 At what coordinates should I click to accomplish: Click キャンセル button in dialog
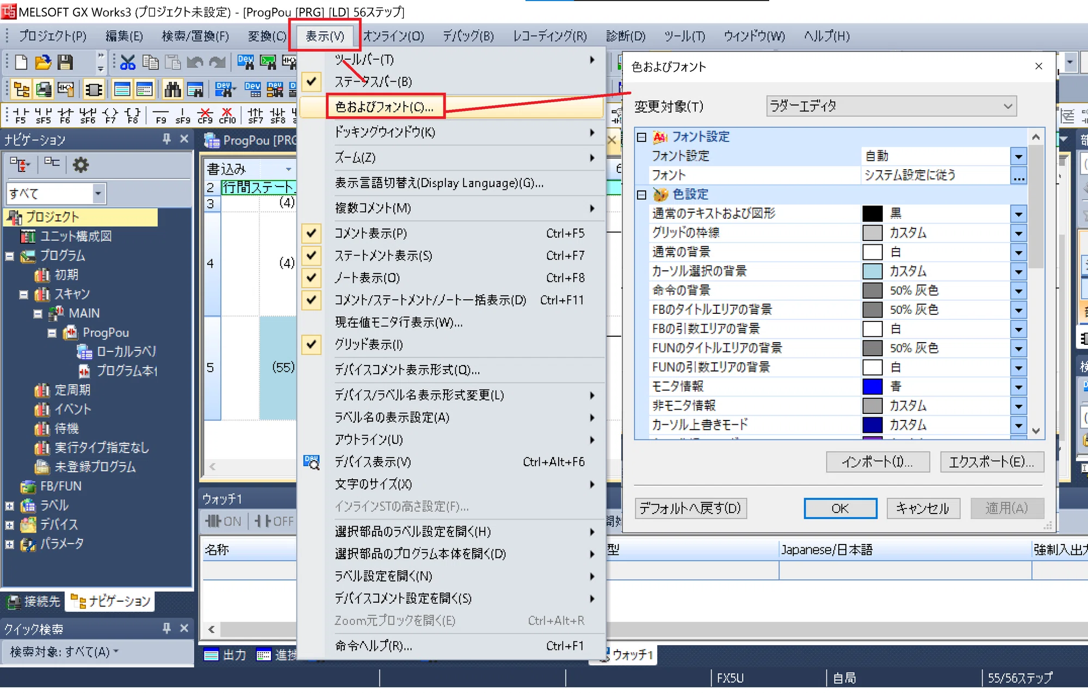[x=923, y=509]
